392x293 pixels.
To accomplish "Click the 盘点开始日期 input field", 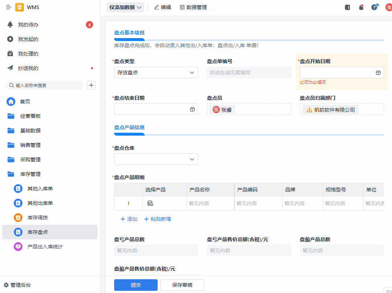I will click(342, 73).
